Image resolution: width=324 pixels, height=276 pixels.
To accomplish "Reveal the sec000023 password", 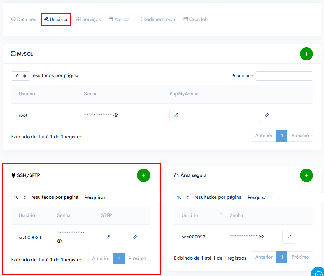I will [261, 236].
